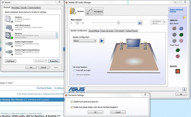This screenshot has height=117, width=191.
Task: Click Cancel in Connector Settings dialog
Action: (118, 112)
